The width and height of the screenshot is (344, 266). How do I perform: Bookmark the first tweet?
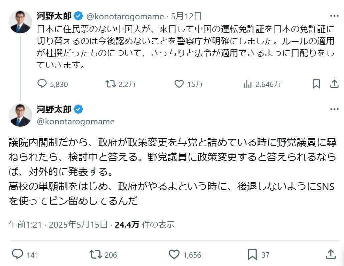[316, 84]
